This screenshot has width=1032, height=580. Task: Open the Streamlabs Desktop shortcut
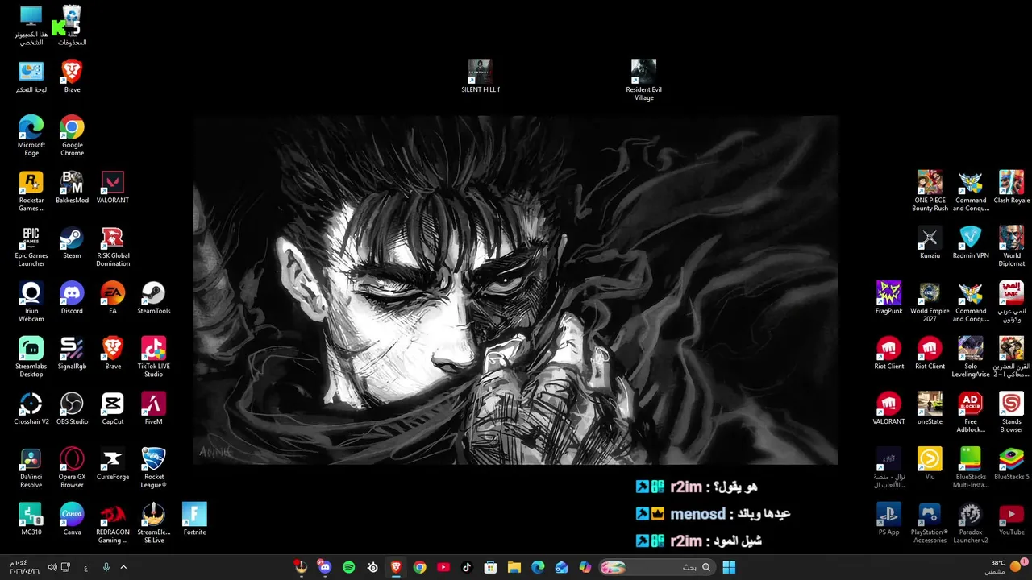pos(31,357)
